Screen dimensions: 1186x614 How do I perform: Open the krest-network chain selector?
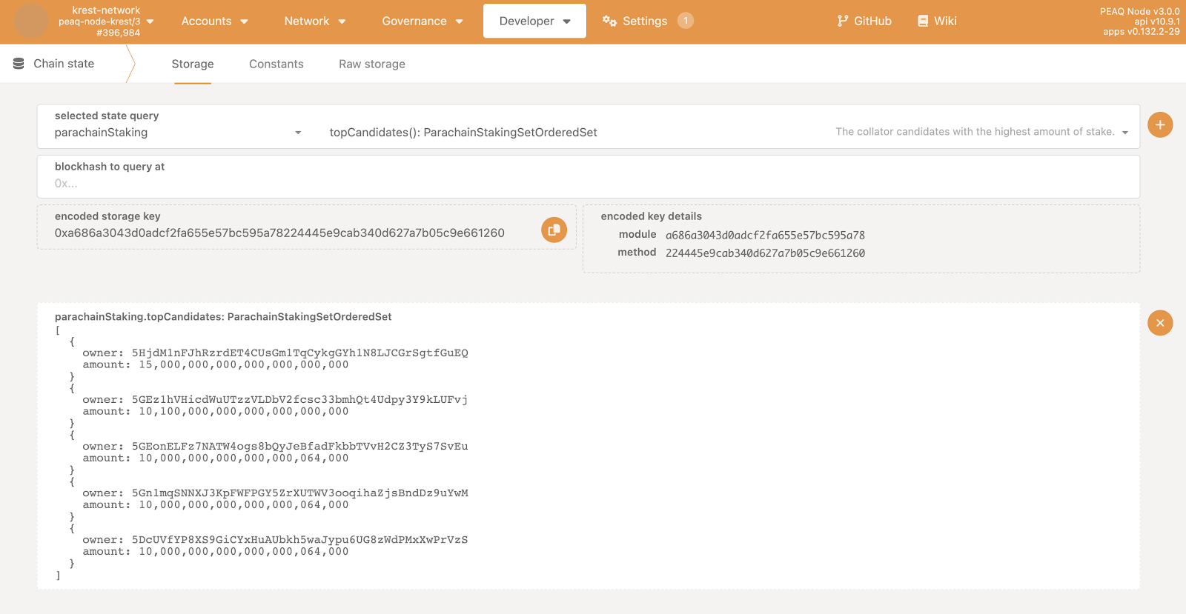pyautogui.click(x=106, y=21)
